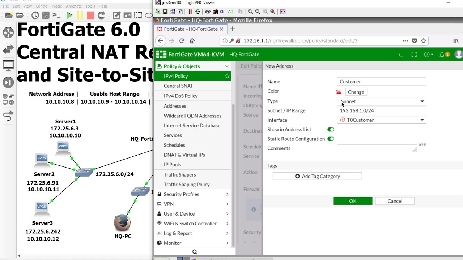Suspend all nodes with yellow pause icon

pyautogui.click(x=80, y=16)
